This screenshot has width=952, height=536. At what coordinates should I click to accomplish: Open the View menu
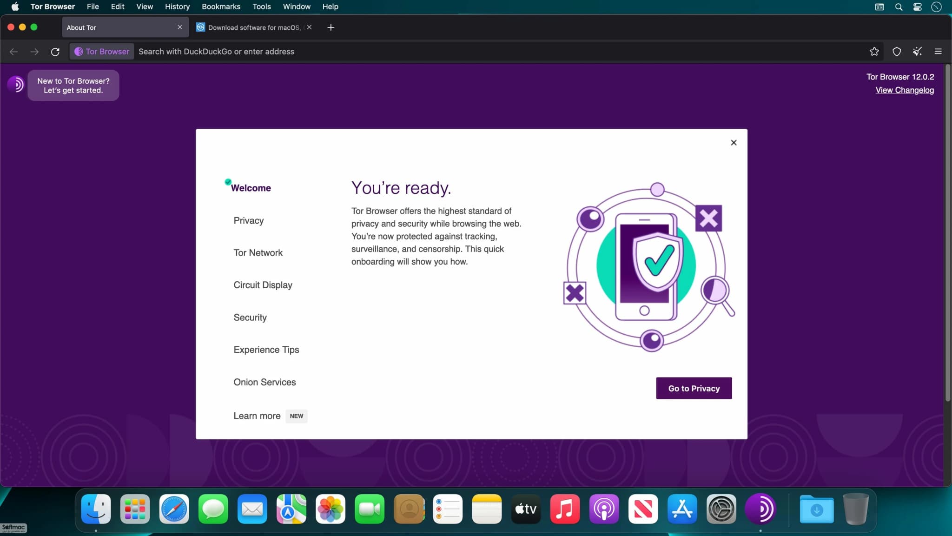coord(145,7)
